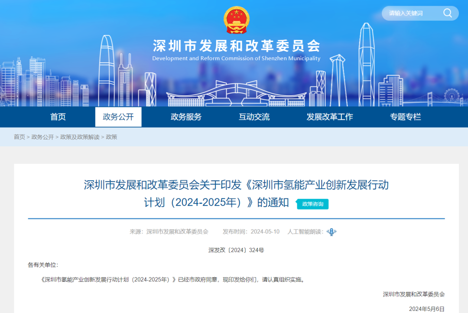Screen dimensions: 468x313
Task: Click the site title 深圳市发展和改革委员会
Action: point(237,46)
